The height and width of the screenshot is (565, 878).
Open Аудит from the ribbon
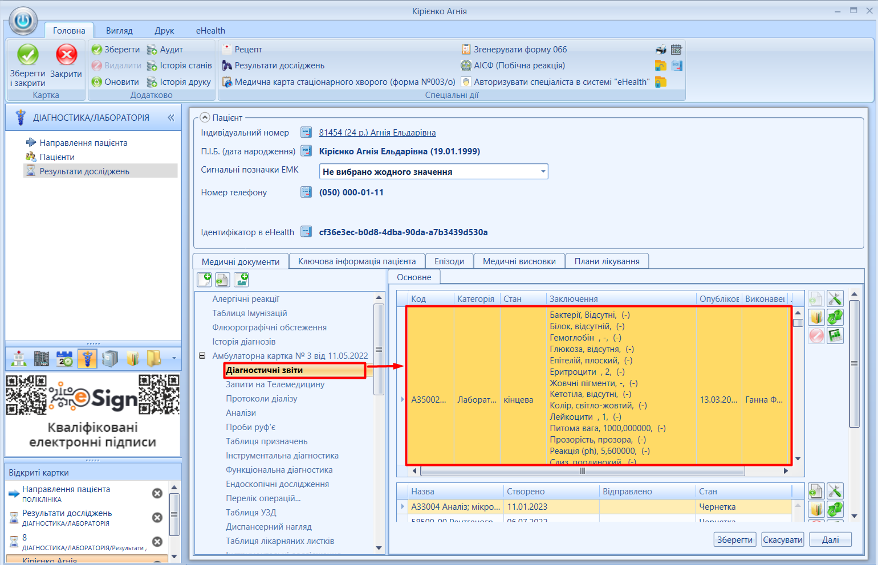[x=165, y=50]
